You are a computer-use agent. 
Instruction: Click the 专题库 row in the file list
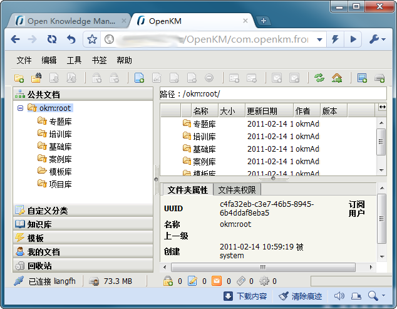268,124
